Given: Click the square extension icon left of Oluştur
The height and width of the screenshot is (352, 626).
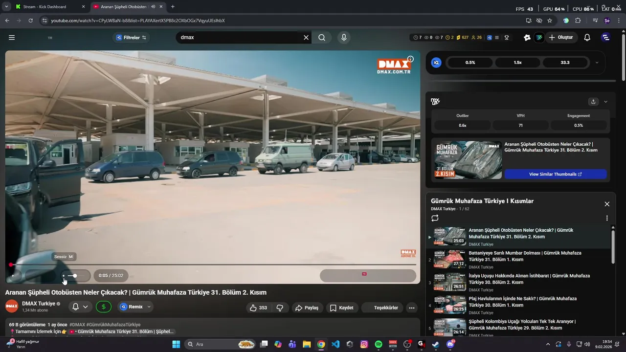Looking at the screenshot, I should pos(539,38).
